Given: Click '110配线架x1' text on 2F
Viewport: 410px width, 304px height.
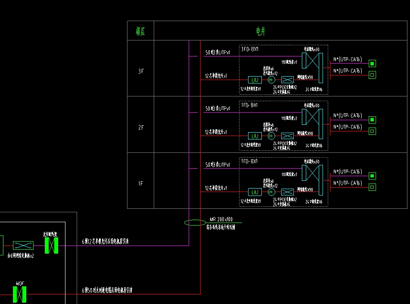Looking at the screenshot, I should (289, 118).
